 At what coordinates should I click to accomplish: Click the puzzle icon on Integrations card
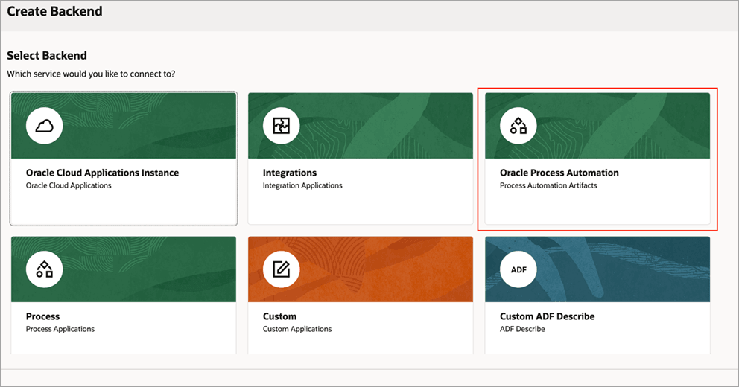[x=282, y=126]
